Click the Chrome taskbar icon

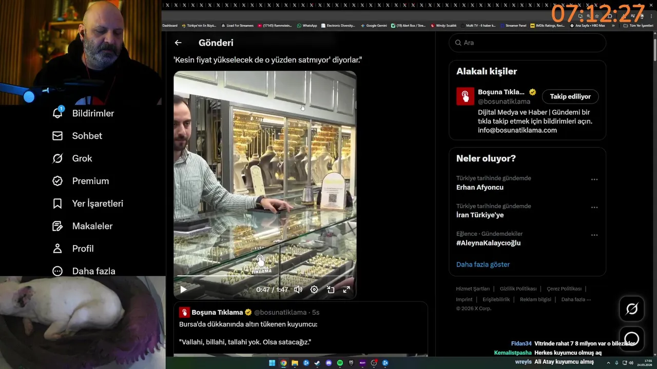tap(283, 363)
